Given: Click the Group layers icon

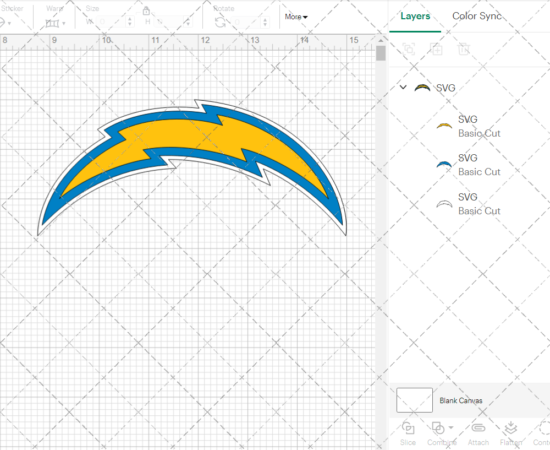Looking at the screenshot, I should click(x=408, y=49).
